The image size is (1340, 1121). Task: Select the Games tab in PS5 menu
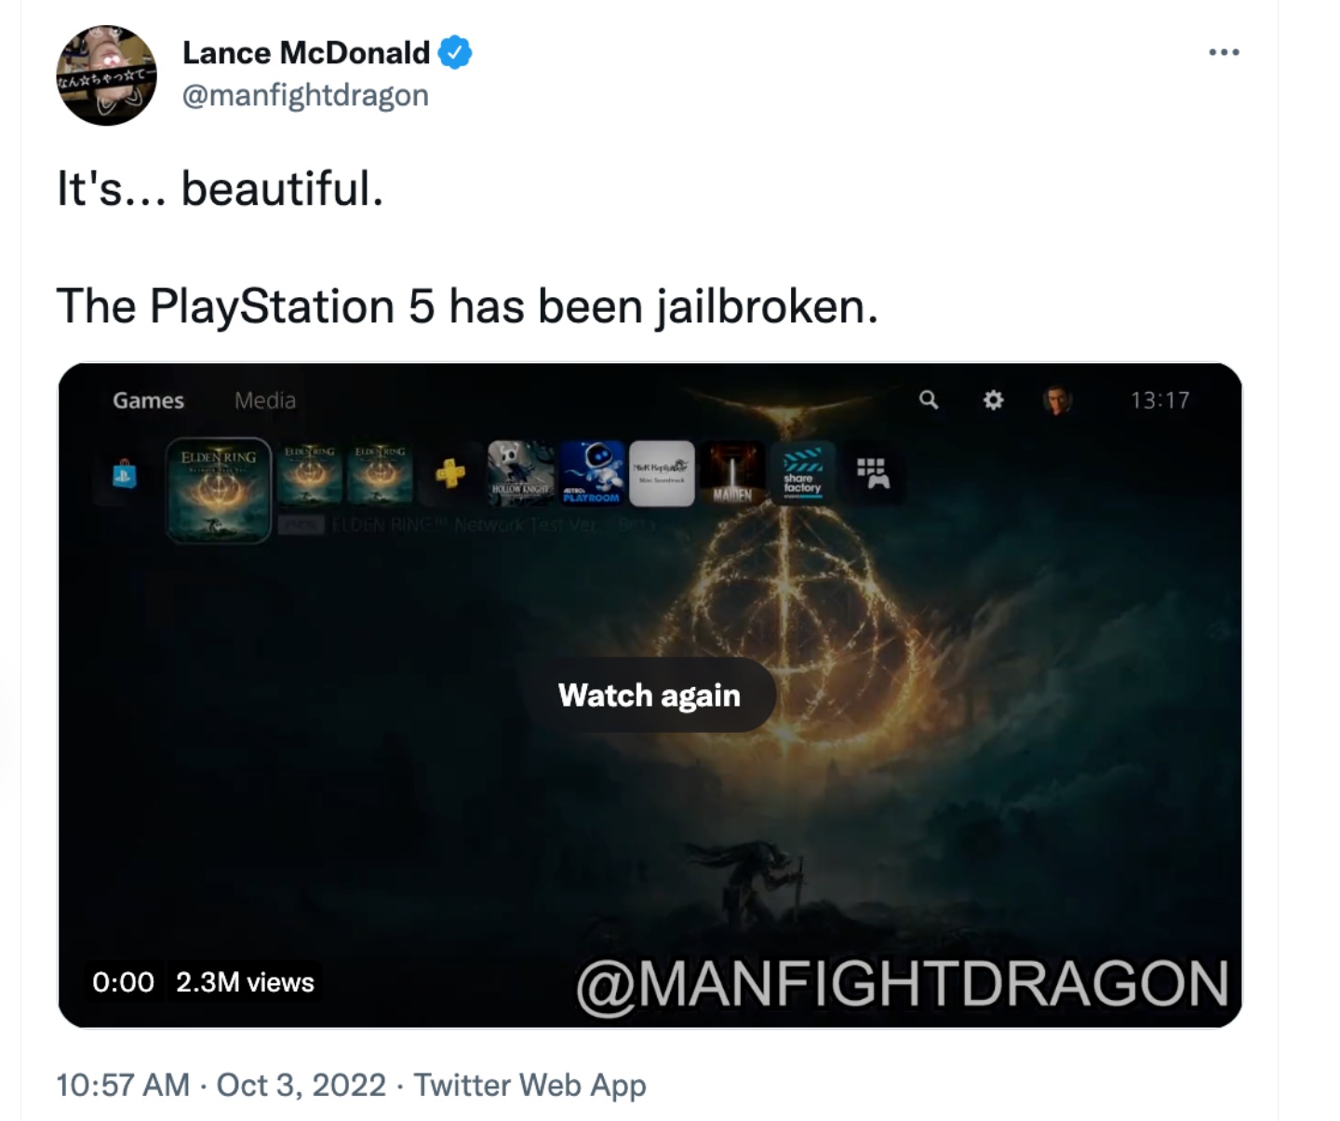(148, 400)
